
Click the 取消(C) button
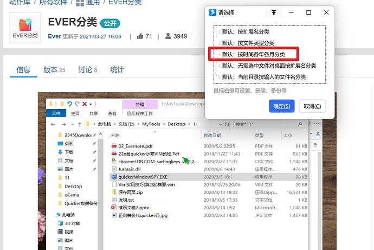(312, 106)
